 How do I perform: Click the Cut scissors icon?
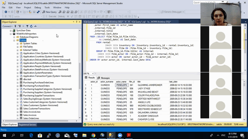coord(81,12)
